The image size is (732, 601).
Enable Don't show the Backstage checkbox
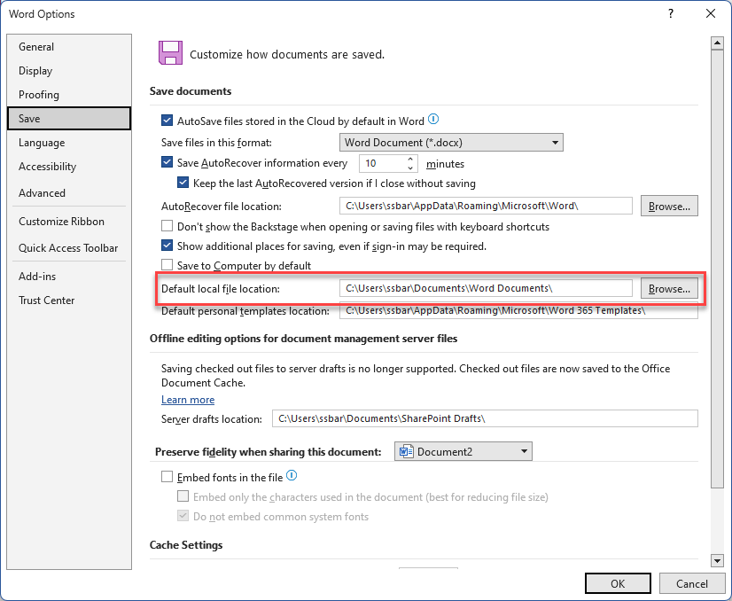pos(167,226)
